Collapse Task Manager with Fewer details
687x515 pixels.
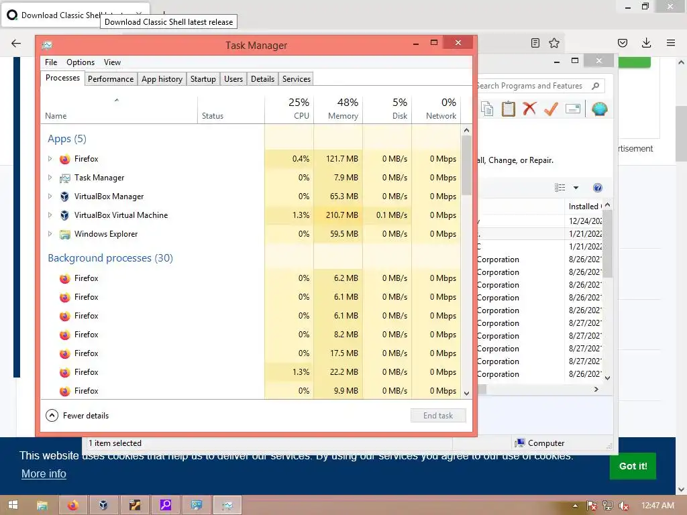coord(77,416)
